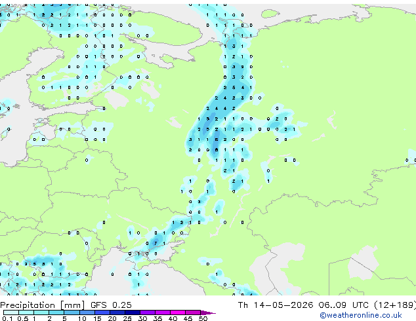Click the 0.1–0.5 mm legend color swatch
The image size is (416, 321).
[x=11, y=312]
